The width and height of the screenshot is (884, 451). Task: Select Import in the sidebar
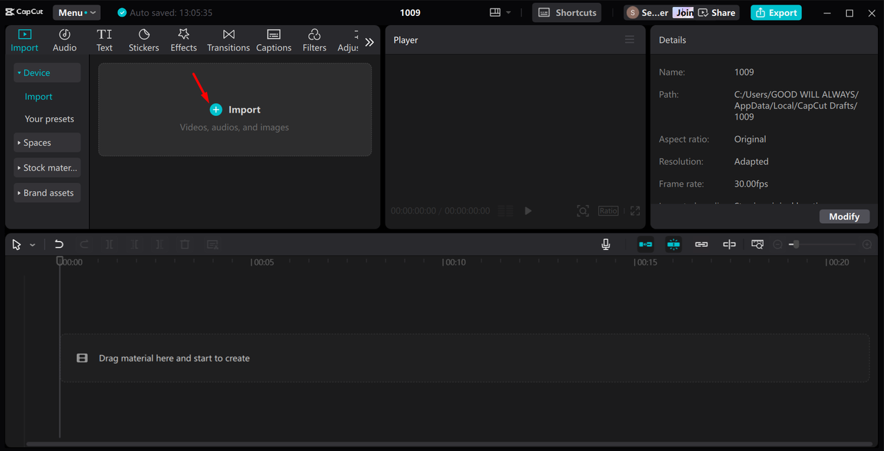39,97
